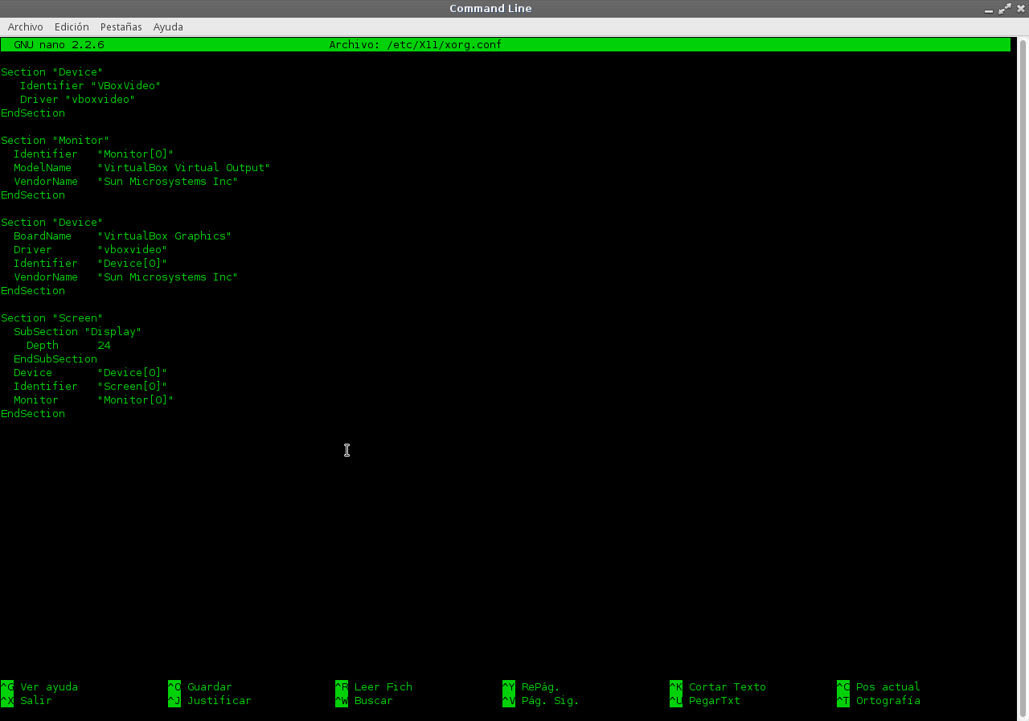
Task: Click the Section "Monitor" line
Action: (55, 140)
